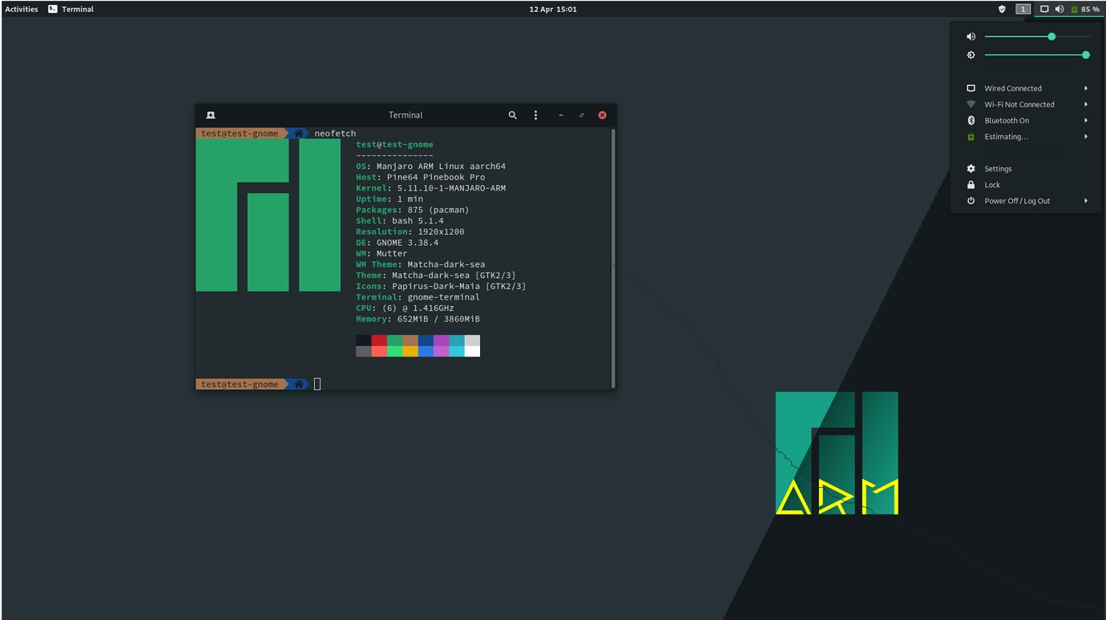Open Settings from the system menu

(x=1027, y=169)
